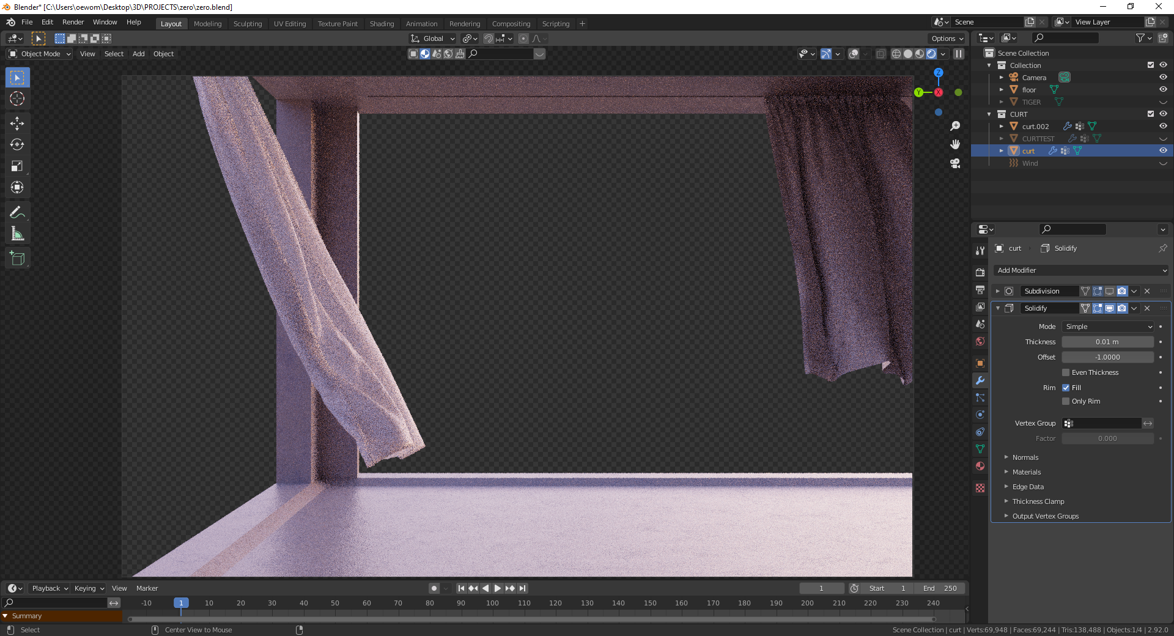Open the Render Properties tab
The image size is (1174, 636).
point(980,272)
